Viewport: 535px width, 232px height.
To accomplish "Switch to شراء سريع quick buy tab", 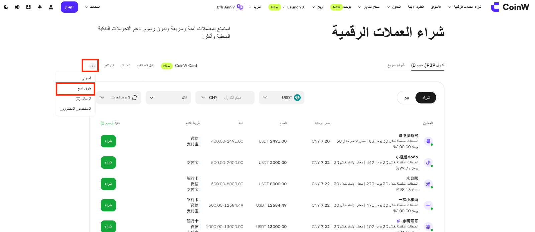I will pos(396,65).
